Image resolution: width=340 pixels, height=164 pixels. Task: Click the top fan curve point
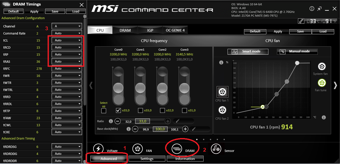tap(297, 63)
